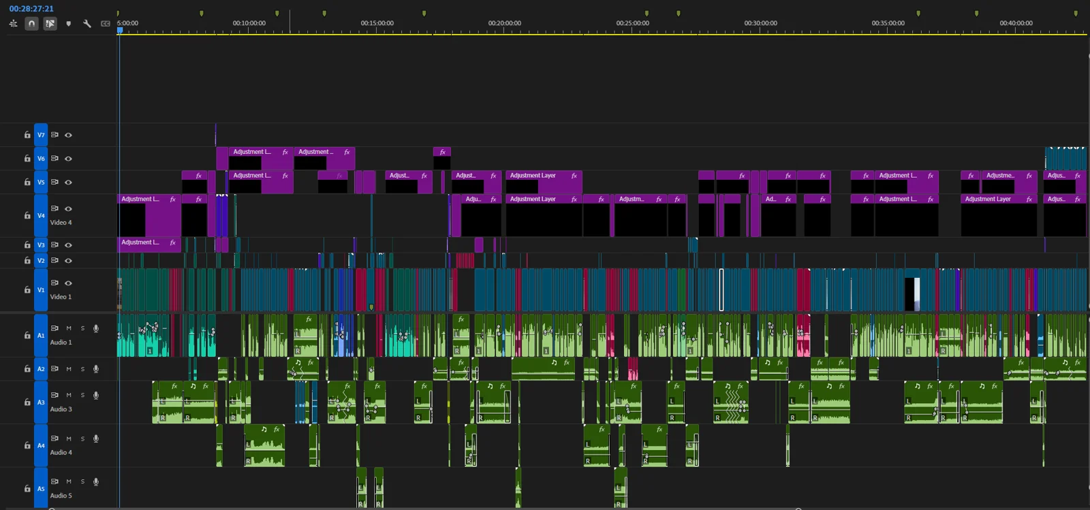Click the blue playhead handle on the ruler

click(120, 30)
